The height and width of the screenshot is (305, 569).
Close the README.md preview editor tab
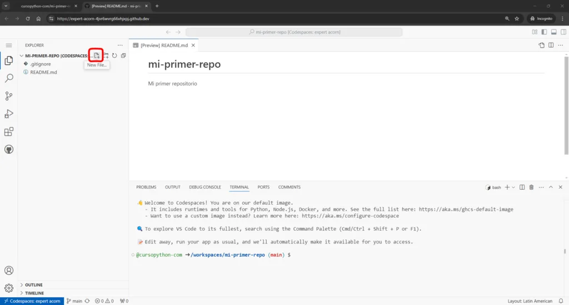[x=193, y=45]
